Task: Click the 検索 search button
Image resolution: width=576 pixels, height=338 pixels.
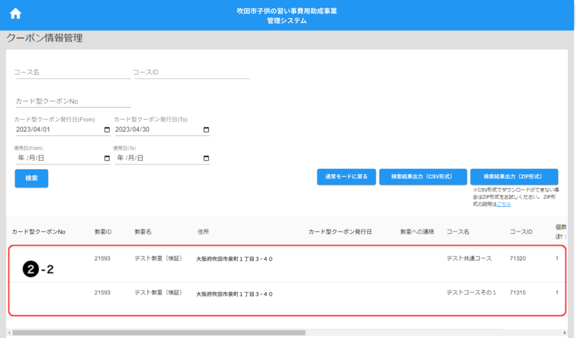Action: [31, 178]
